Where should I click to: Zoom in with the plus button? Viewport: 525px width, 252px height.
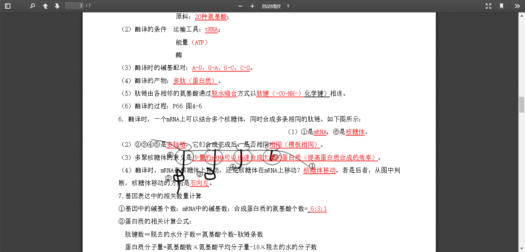tap(252, 6)
